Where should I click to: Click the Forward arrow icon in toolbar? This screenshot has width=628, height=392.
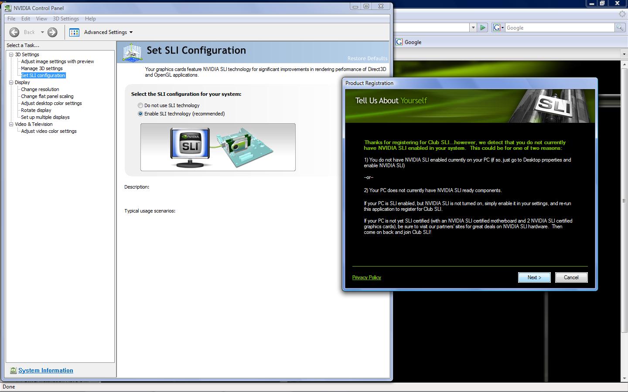52,32
